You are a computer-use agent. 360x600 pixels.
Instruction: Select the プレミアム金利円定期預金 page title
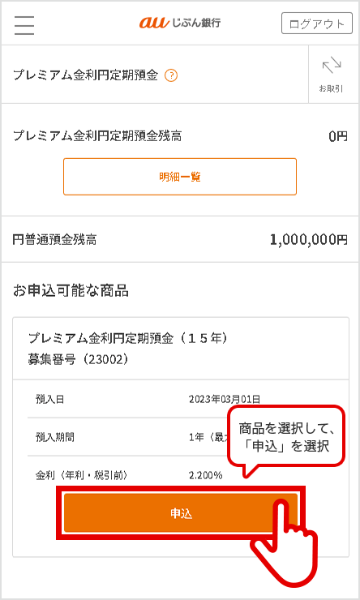(x=85, y=75)
